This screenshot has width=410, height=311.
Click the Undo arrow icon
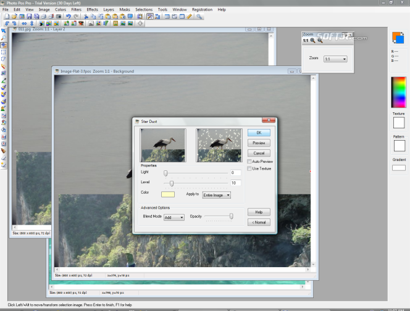click(69, 17)
